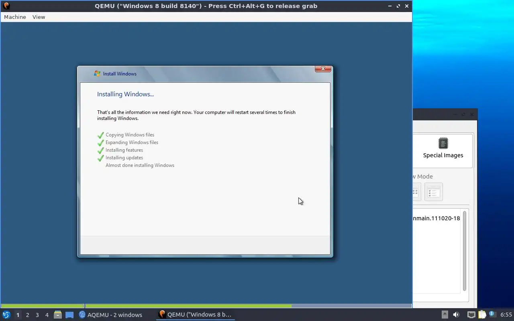The height and width of the screenshot is (321, 514).
Task: Click the checkmark beside Copying Windows files
Action: pos(101,135)
